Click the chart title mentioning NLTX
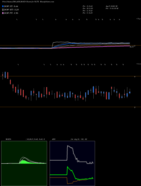 point(28,2)
